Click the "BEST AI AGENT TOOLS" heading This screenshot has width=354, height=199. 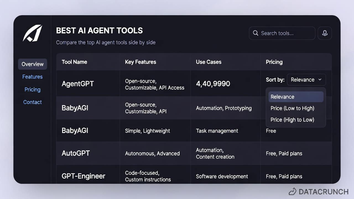pyautogui.click(x=100, y=30)
